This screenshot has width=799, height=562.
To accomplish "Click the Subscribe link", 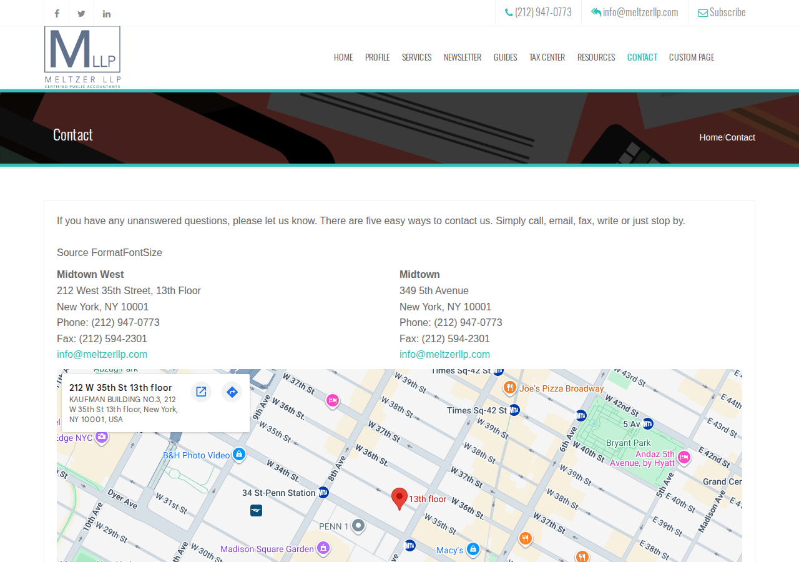I will (x=722, y=12).
